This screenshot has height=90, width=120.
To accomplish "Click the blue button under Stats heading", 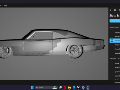I will point(115,21).
